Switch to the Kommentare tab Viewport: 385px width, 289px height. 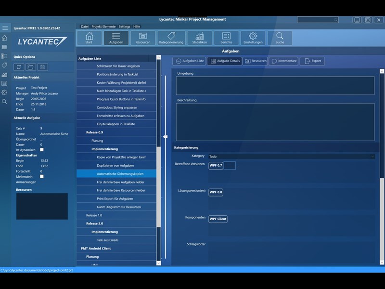283,61
